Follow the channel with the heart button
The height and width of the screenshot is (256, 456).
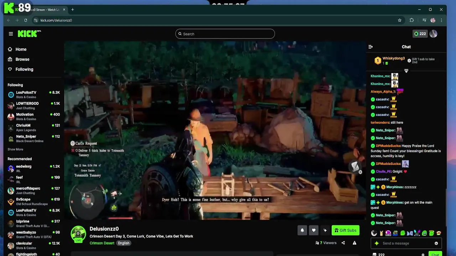313,230
